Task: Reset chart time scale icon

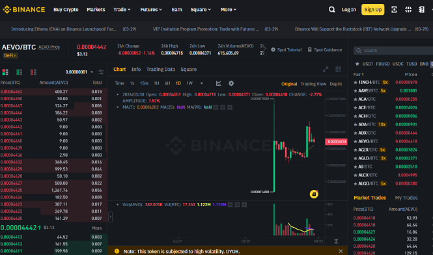Action: point(336,241)
